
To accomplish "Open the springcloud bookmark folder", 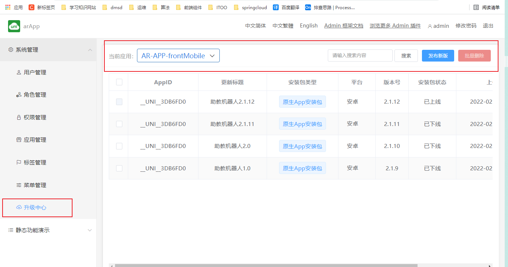I will pyautogui.click(x=250, y=7).
